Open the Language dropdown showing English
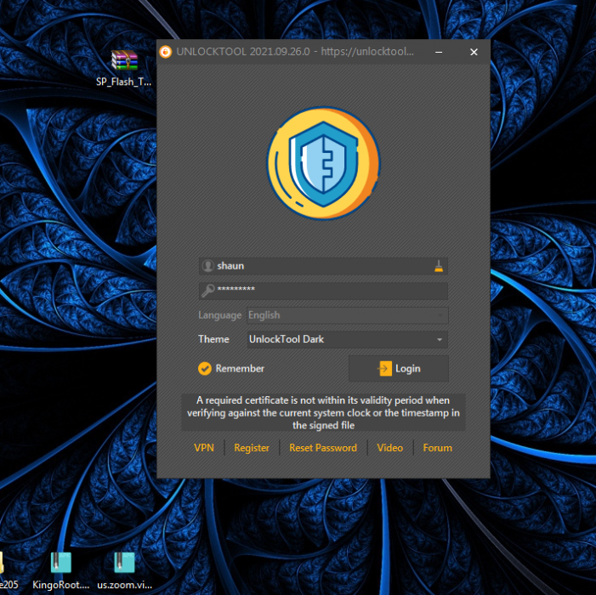The height and width of the screenshot is (595, 596). pos(348,315)
